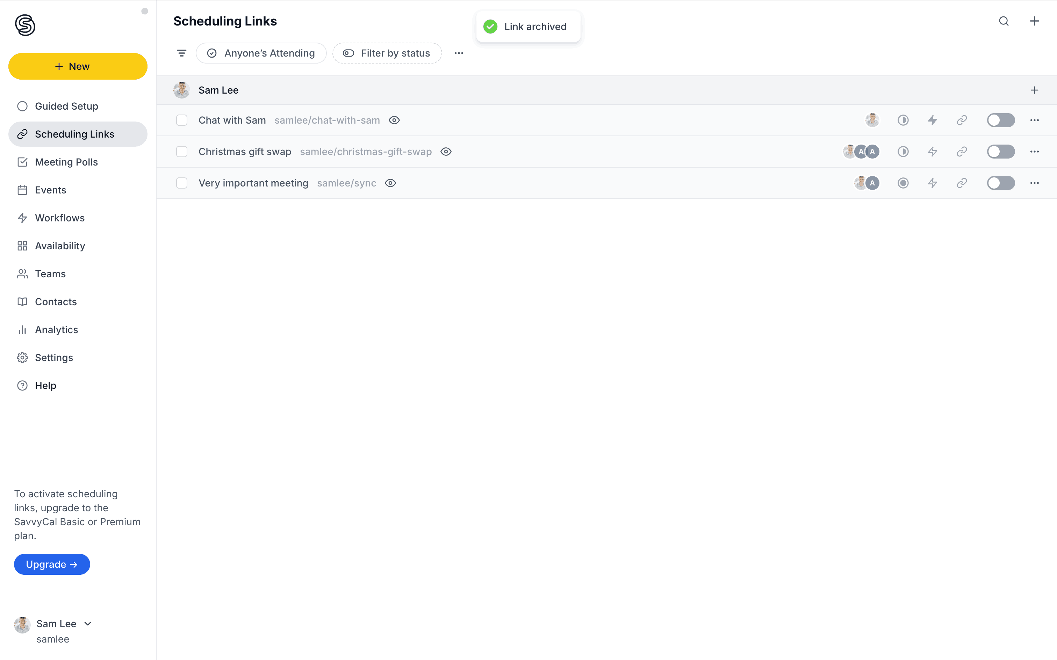Open the Filter by status dropdown
Viewport: 1057px width, 660px height.
tap(387, 53)
